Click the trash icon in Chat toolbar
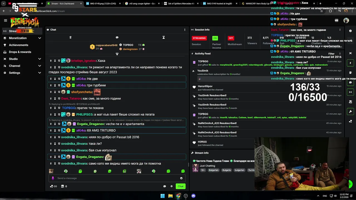 pos(70,37)
